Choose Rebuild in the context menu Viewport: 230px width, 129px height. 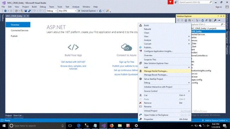[165, 29]
